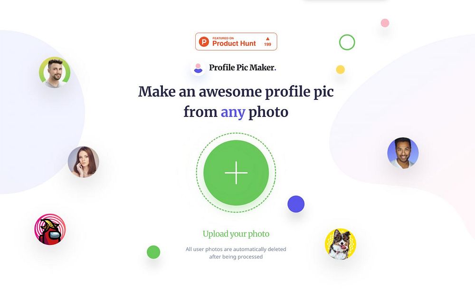Image resolution: width=475 pixels, height=290 pixels.
Task: Choose the dog on yellow background avatar
Action: coord(340,244)
